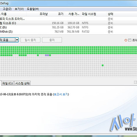Image resolution: width=137 pixels, height=137 pixels.
Task: Open the 도움말(H) menu
Action: (33, 9)
